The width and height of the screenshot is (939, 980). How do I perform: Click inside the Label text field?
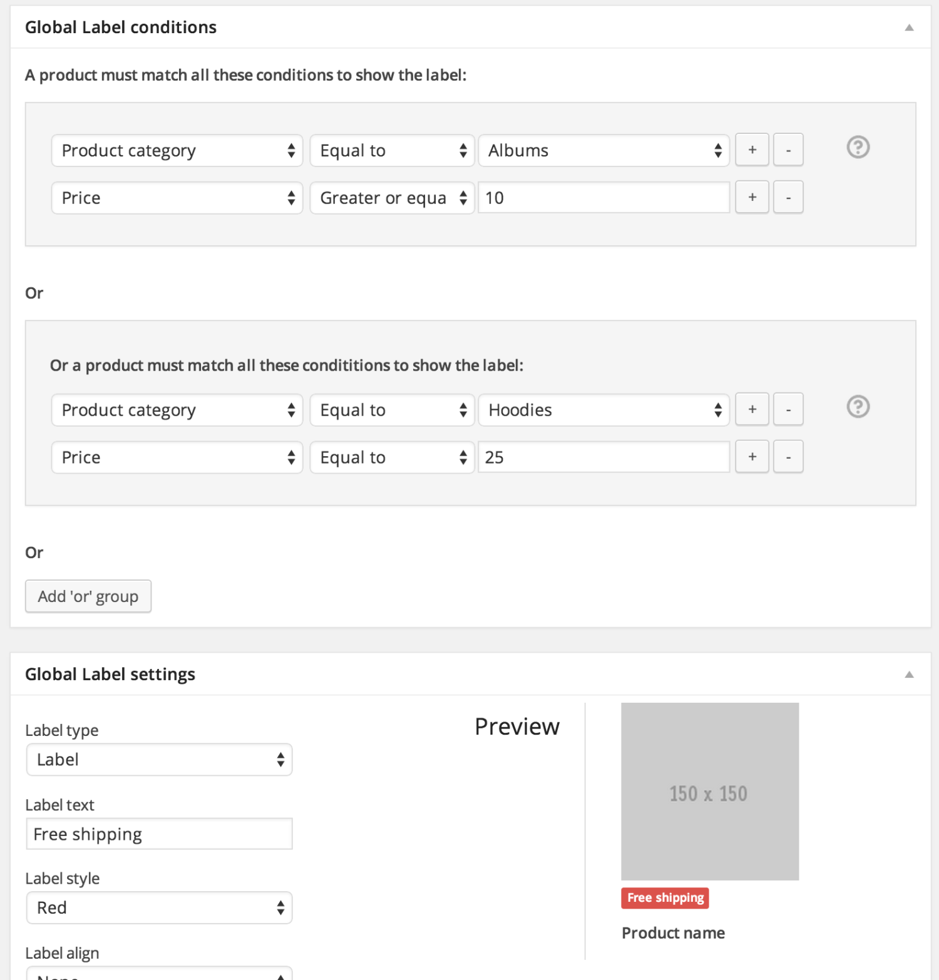pos(159,834)
